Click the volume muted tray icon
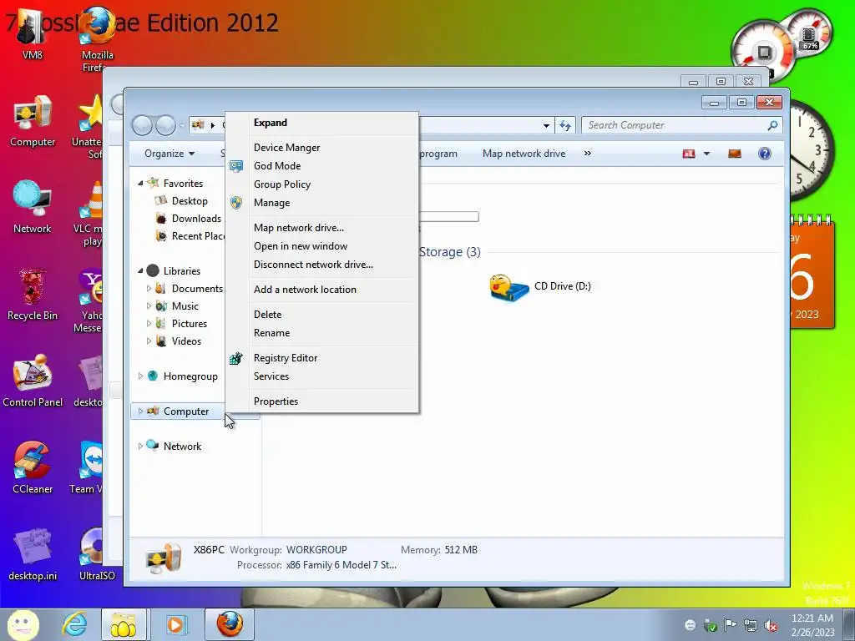This screenshot has height=641, width=855. [x=771, y=625]
